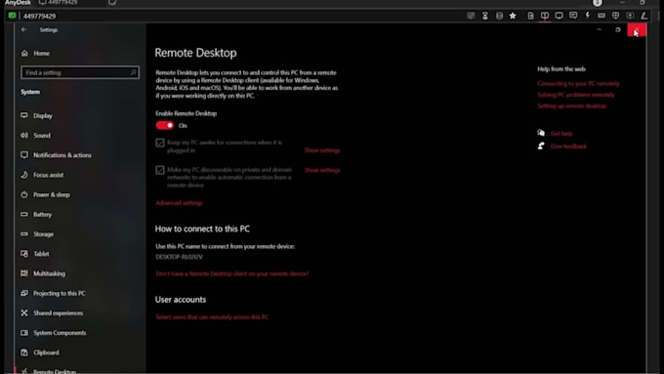Click the hourglass icon in AnyDesk toolbar
The image size is (664, 374).
tap(485, 16)
